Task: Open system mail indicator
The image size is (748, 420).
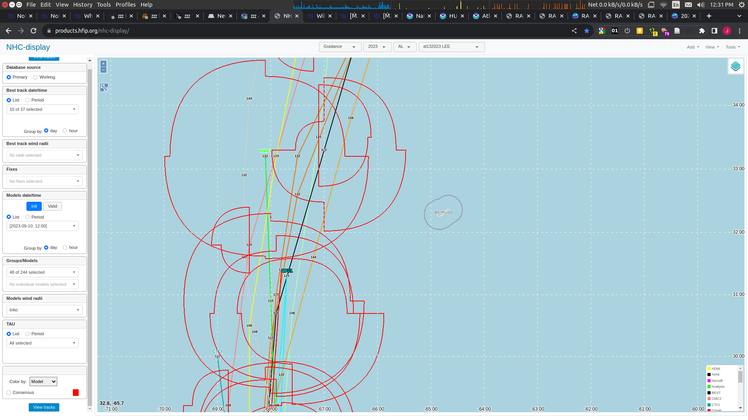Action: (688, 5)
